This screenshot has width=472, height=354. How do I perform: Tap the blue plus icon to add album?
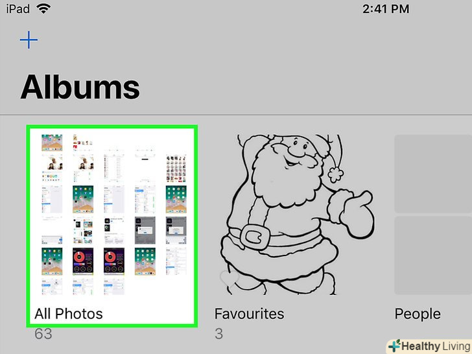[29, 40]
